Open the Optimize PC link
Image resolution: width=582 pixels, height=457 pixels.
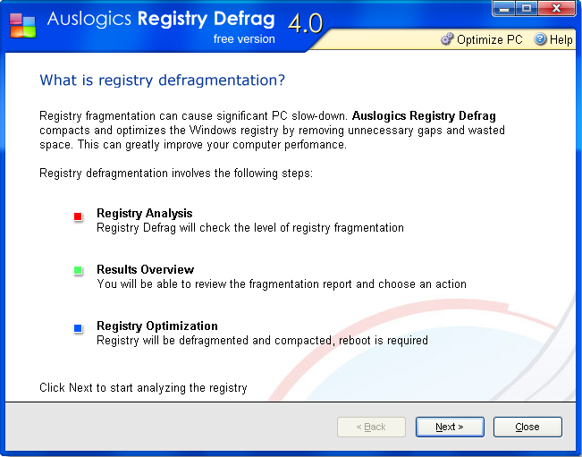click(x=481, y=39)
